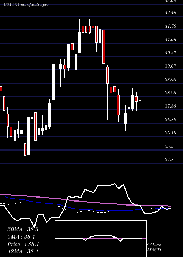Click the 34.8 price axis label

(x=169, y=159)
